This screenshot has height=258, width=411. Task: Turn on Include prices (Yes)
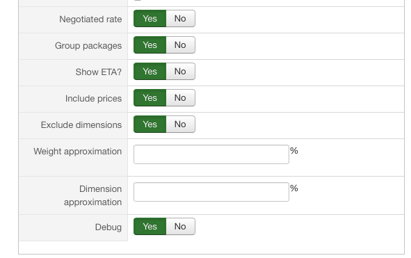click(150, 98)
